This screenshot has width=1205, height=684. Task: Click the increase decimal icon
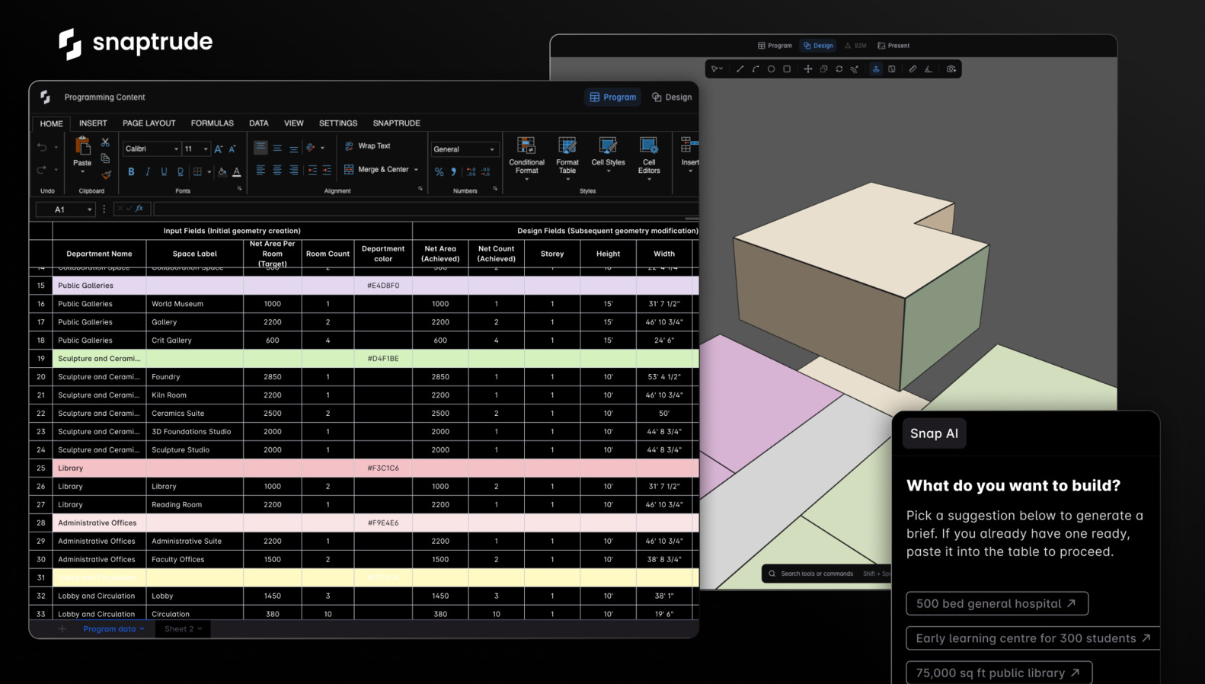471,172
